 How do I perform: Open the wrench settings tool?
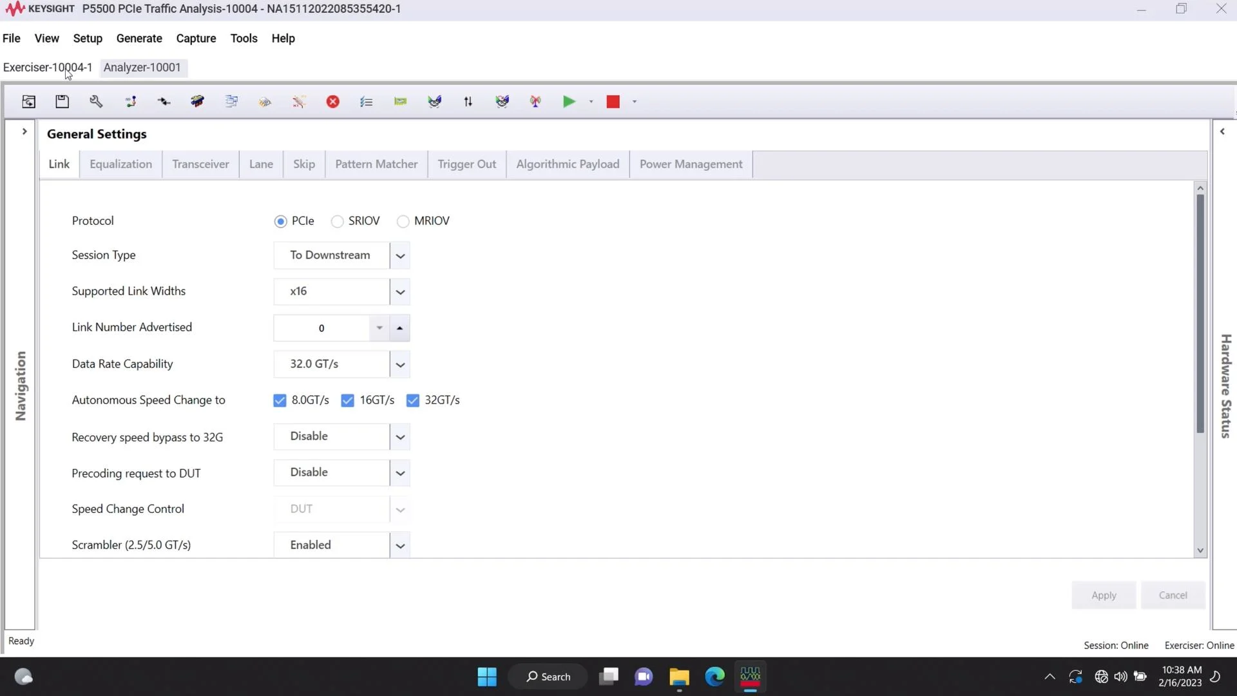click(x=96, y=101)
